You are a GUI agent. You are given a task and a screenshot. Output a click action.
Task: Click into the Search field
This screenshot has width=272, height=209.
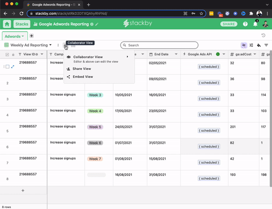coord(159,45)
